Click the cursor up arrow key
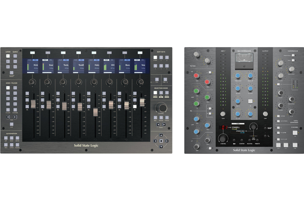 [161, 135]
